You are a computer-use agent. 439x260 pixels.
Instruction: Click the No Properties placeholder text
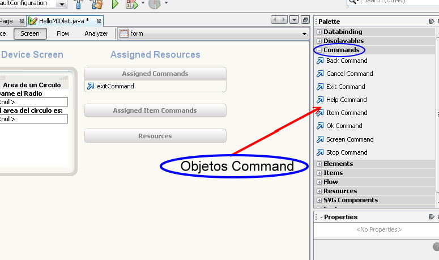point(379,230)
